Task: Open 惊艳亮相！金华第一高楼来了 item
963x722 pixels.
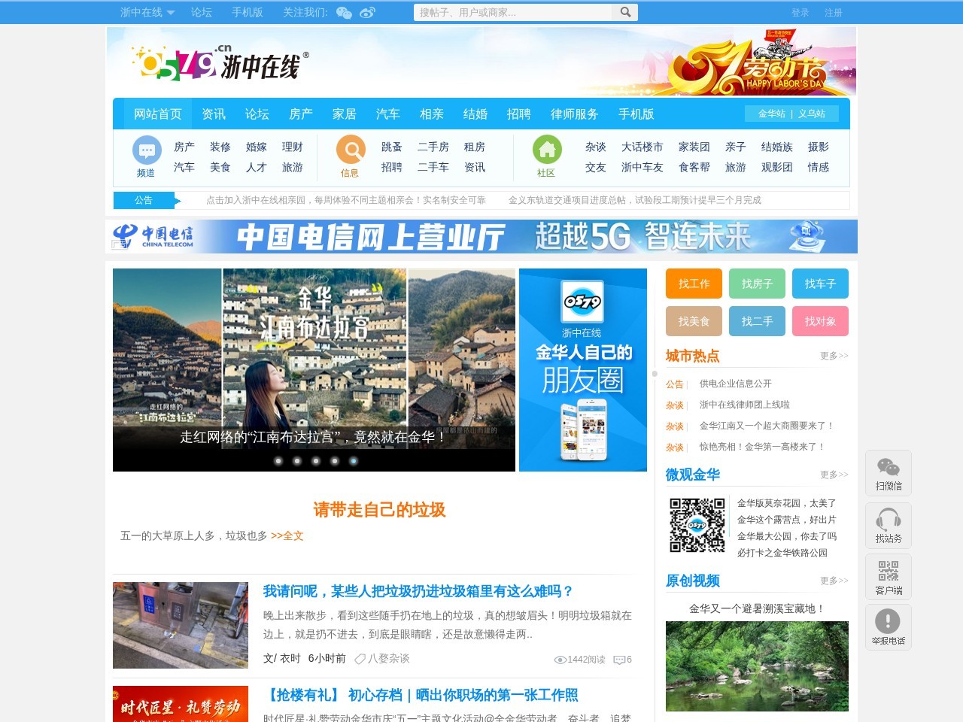Action: [x=762, y=447]
